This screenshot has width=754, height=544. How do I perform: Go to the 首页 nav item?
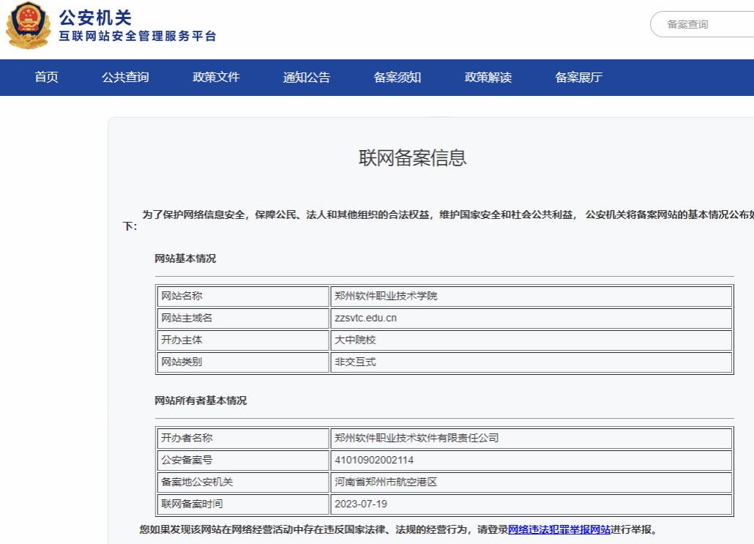click(x=46, y=78)
